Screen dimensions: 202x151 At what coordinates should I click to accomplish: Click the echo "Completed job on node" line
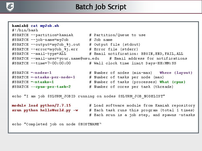57,124
